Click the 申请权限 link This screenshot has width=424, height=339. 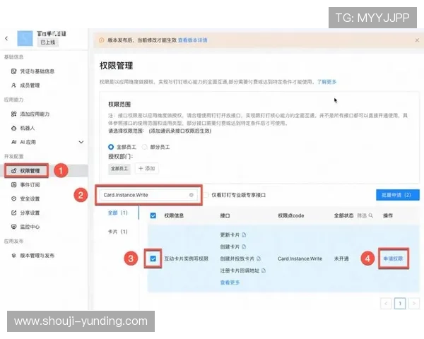click(x=393, y=258)
